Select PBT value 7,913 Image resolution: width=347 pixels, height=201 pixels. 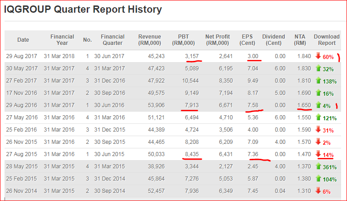click(x=192, y=105)
